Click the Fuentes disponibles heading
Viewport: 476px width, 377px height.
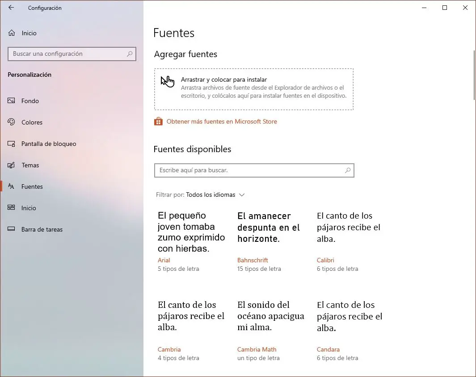pyautogui.click(x=192, y=149)
